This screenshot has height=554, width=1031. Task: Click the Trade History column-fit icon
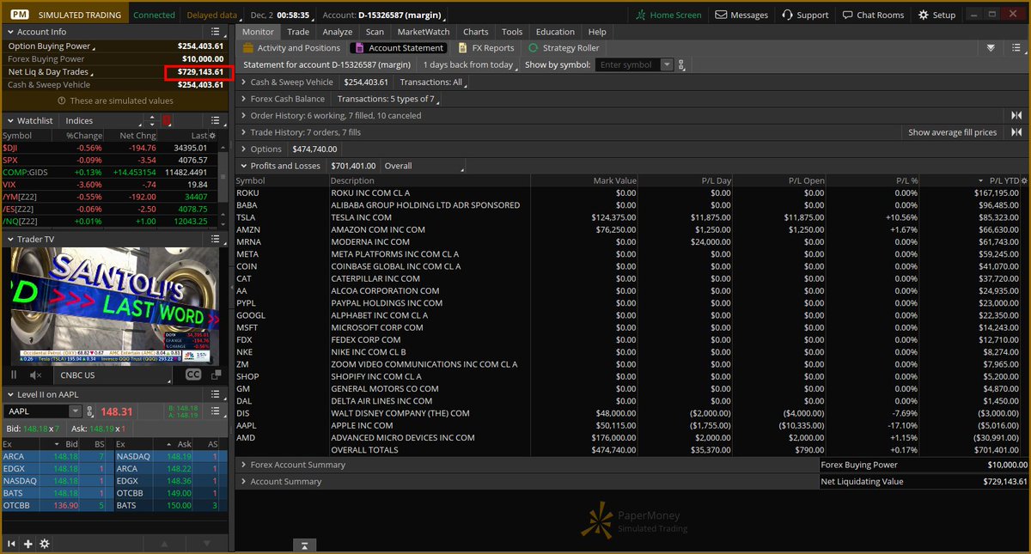[x=1016, y=132]
